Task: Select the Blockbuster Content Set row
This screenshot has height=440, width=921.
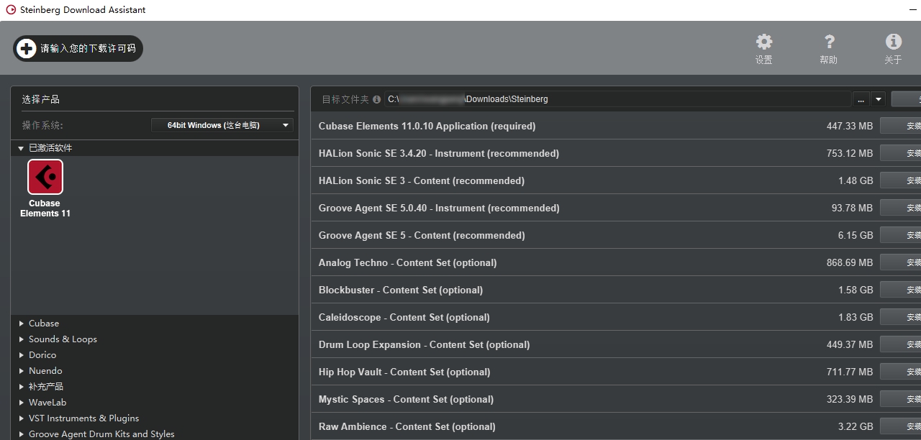Action: click(401, 290)
